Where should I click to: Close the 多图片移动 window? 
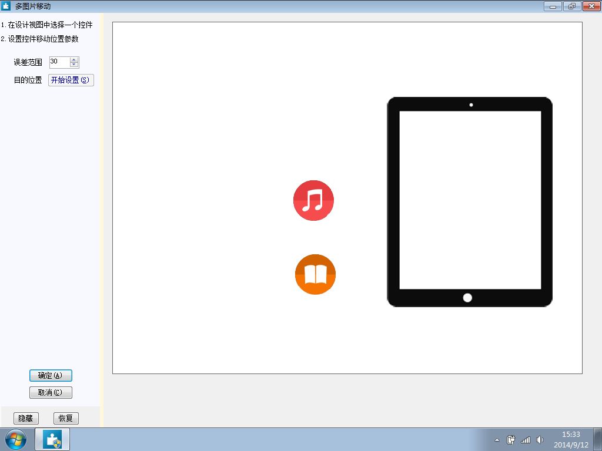[x=591, y=6]
